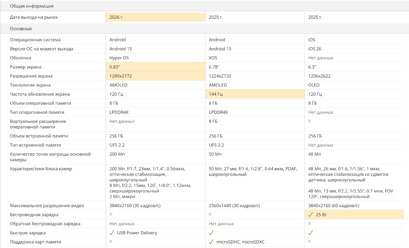This screenshot has height=248, width=409.
Task: Click the highlighted 144 Гц refresh rate cell
Action: (255, 94)
